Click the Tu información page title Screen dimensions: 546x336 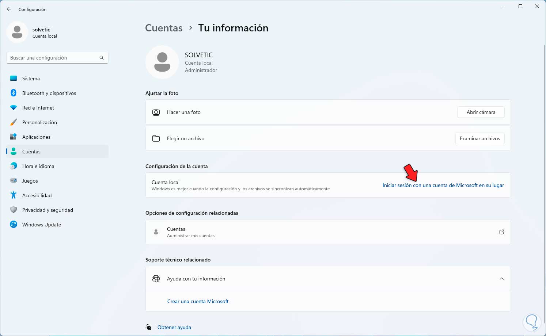pos(233,28)
